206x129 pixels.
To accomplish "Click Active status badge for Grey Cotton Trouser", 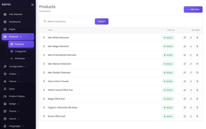I will [x=168, y=81].
